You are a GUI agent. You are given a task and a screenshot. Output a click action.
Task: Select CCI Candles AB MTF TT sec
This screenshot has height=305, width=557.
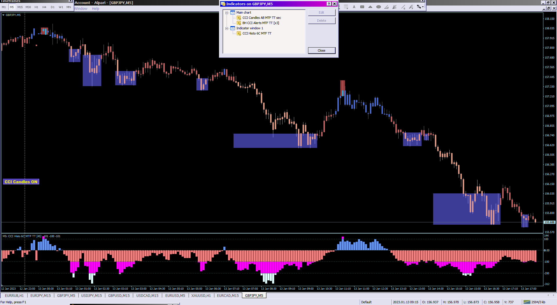(x=262, y=18)
